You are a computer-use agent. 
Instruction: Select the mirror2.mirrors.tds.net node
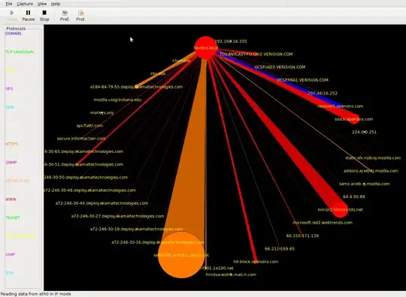coord(340,210)
